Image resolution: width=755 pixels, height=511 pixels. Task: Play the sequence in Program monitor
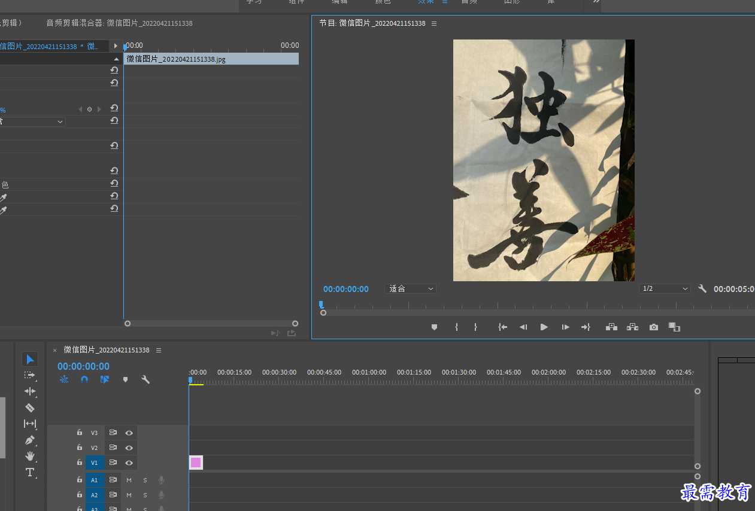click(544, 327)
